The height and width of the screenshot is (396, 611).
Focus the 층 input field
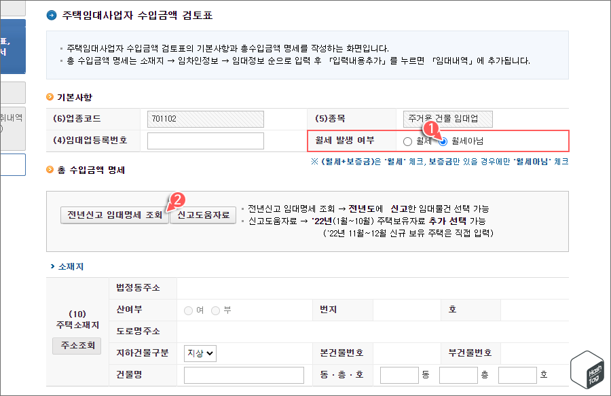[x=459, y=375]
